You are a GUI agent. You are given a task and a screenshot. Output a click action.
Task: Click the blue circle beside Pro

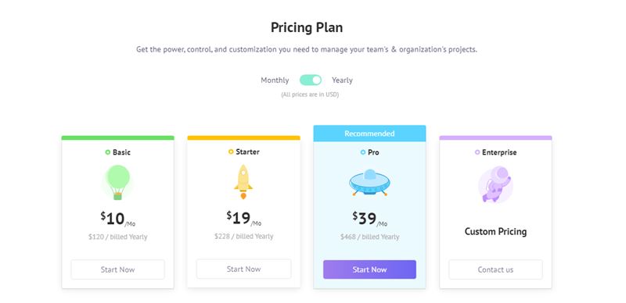pos(363,152)
